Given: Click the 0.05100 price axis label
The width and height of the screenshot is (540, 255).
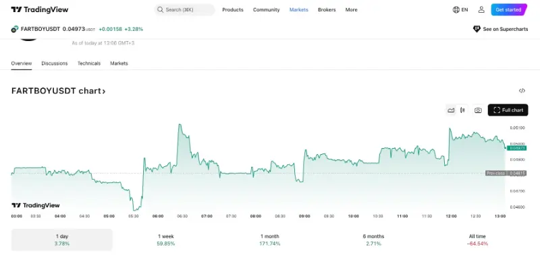Looking at the screenshot, I should tap(517, 128).
